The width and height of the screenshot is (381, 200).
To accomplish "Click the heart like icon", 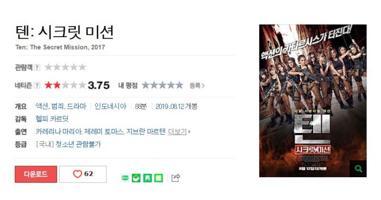I will click(77, 174).
